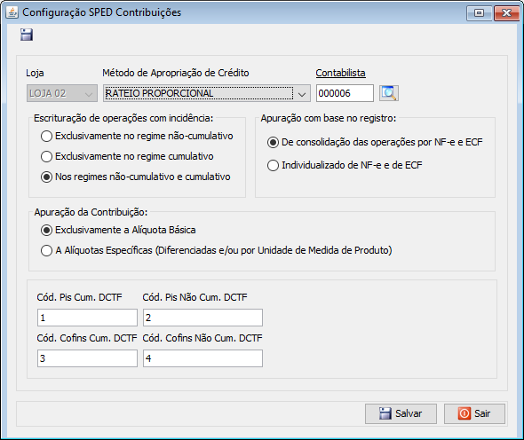Image resolution: width=524 pixels, height=440 pixels.
Task: Open the Loja combo box
Action: coord(62,93)
